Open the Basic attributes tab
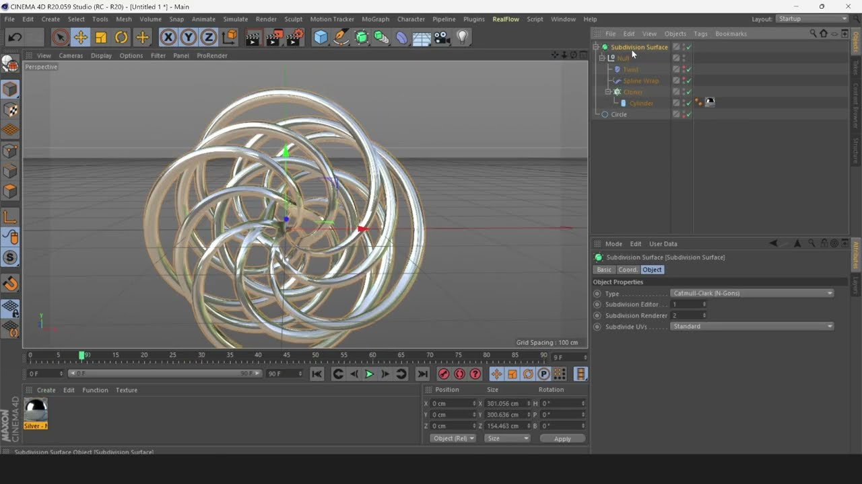862x484 pixels. [604, 270]
